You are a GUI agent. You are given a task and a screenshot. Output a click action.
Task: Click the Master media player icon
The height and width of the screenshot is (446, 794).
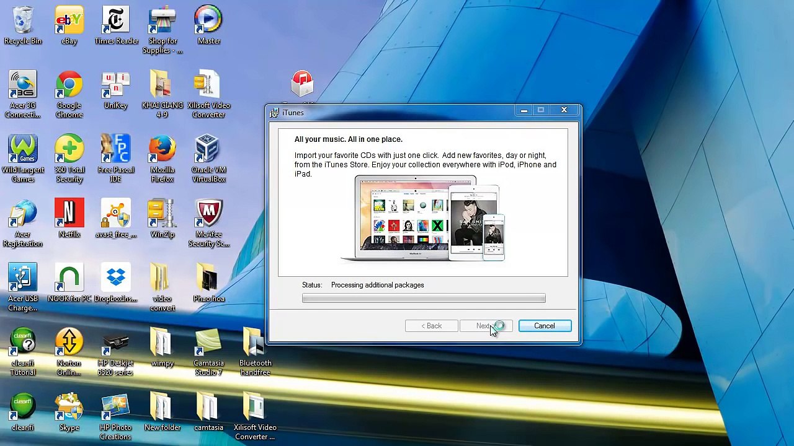coord(208,25)
